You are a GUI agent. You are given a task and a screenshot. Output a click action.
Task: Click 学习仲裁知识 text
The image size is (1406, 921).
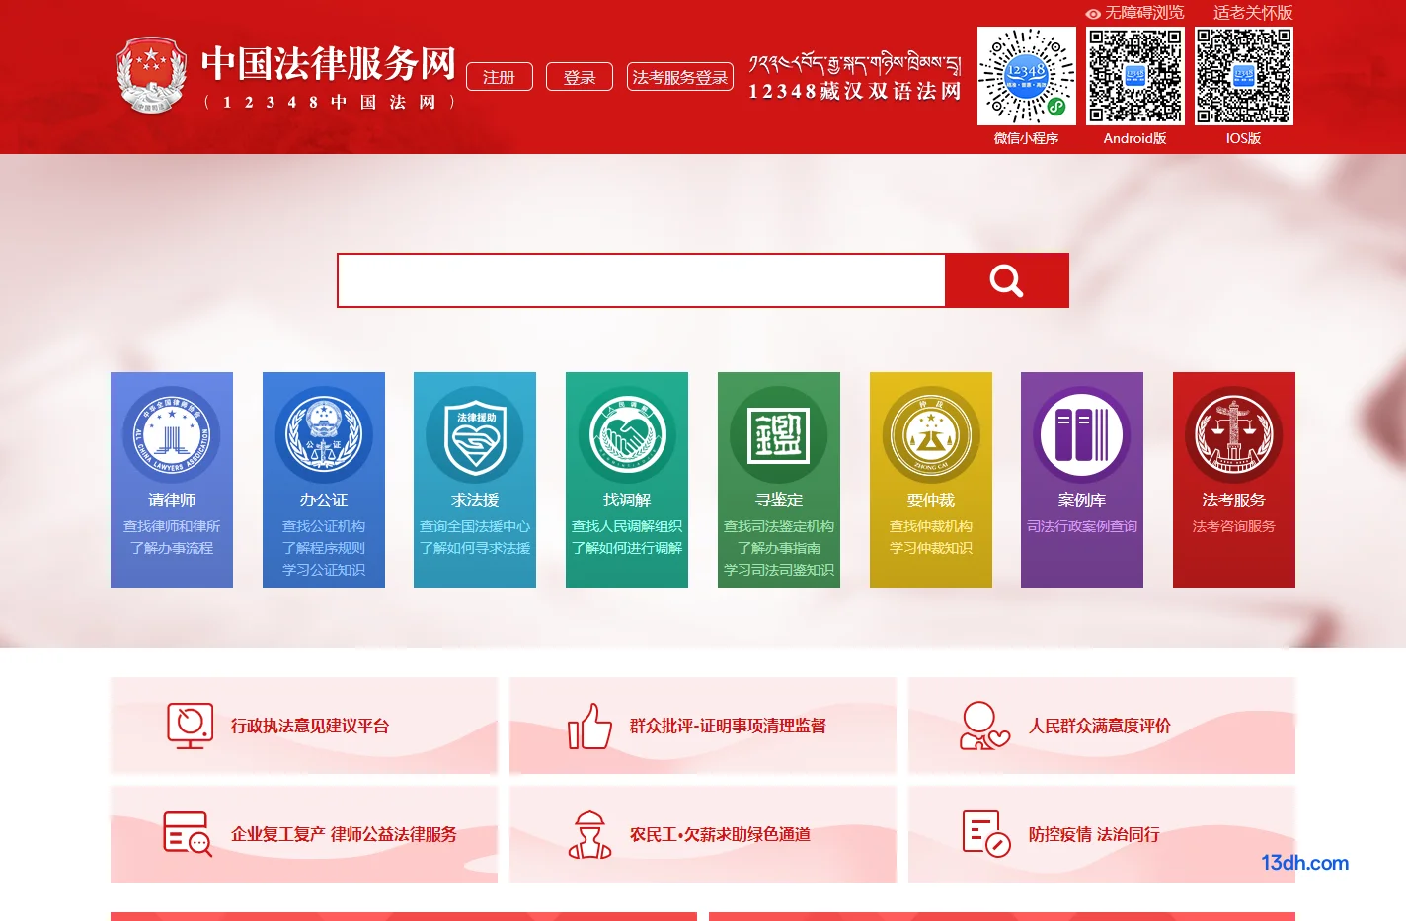pos(931,548)
